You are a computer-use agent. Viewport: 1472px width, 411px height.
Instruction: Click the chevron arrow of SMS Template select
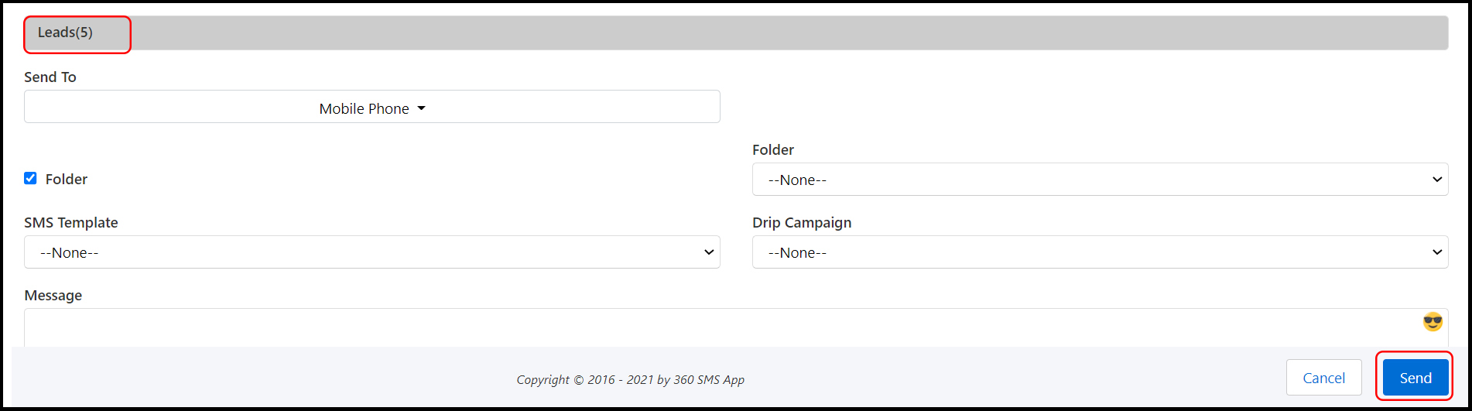point(709,252)
